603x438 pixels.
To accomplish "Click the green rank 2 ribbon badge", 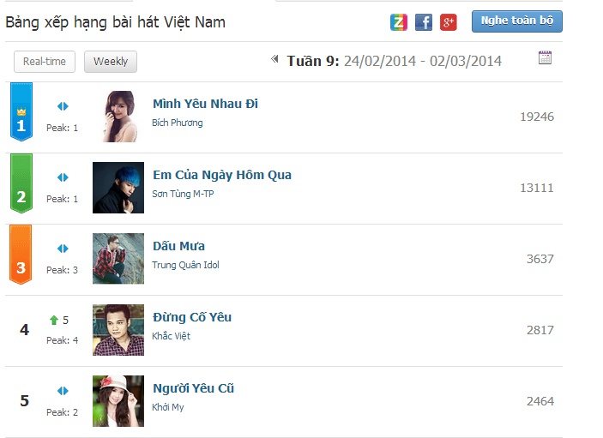I will coord(21,183).
